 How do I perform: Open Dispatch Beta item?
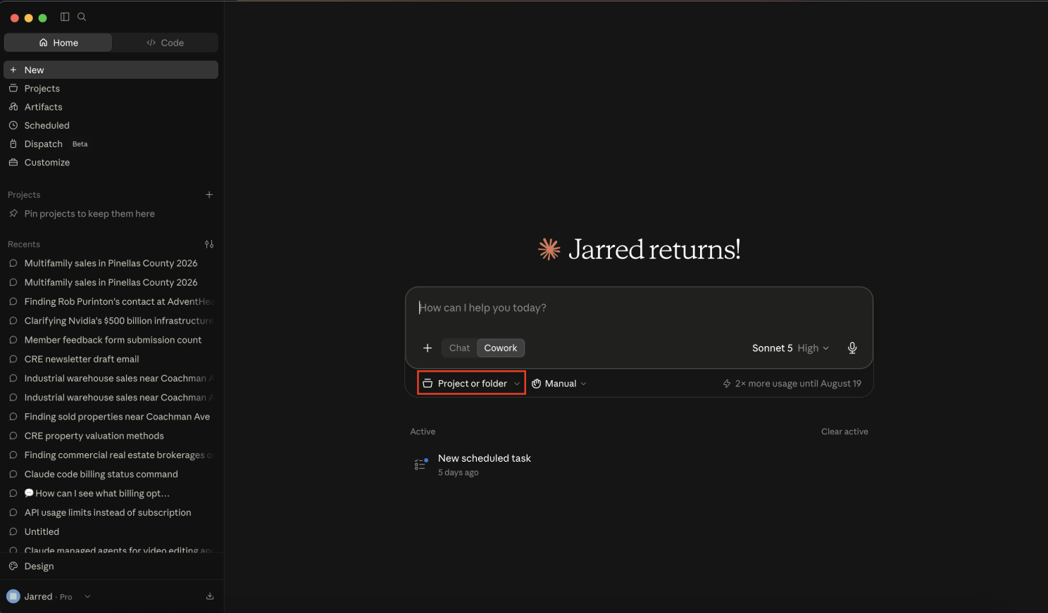(111, 144)
